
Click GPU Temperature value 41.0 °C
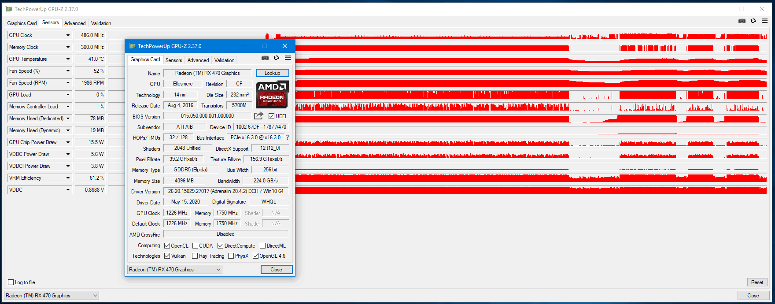pos(90,59)
